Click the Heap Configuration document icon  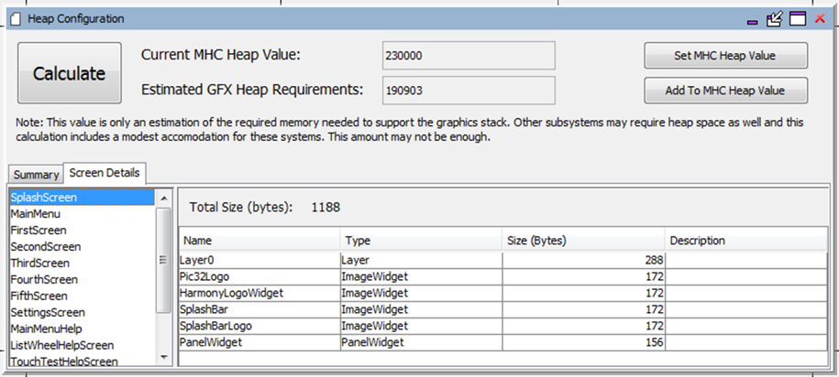pyautogui.click(x=17, y=18)
